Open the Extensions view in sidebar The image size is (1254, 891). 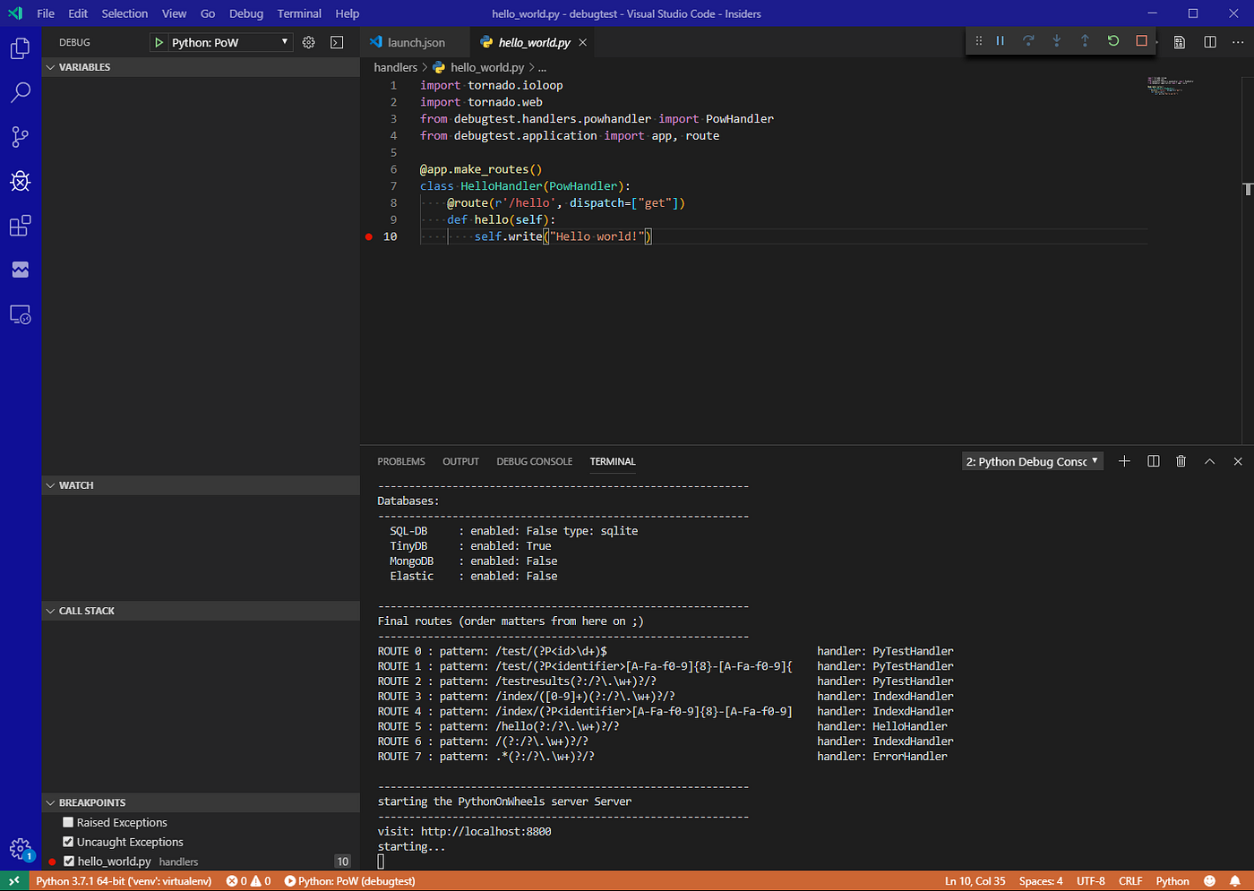coord(20,226)
